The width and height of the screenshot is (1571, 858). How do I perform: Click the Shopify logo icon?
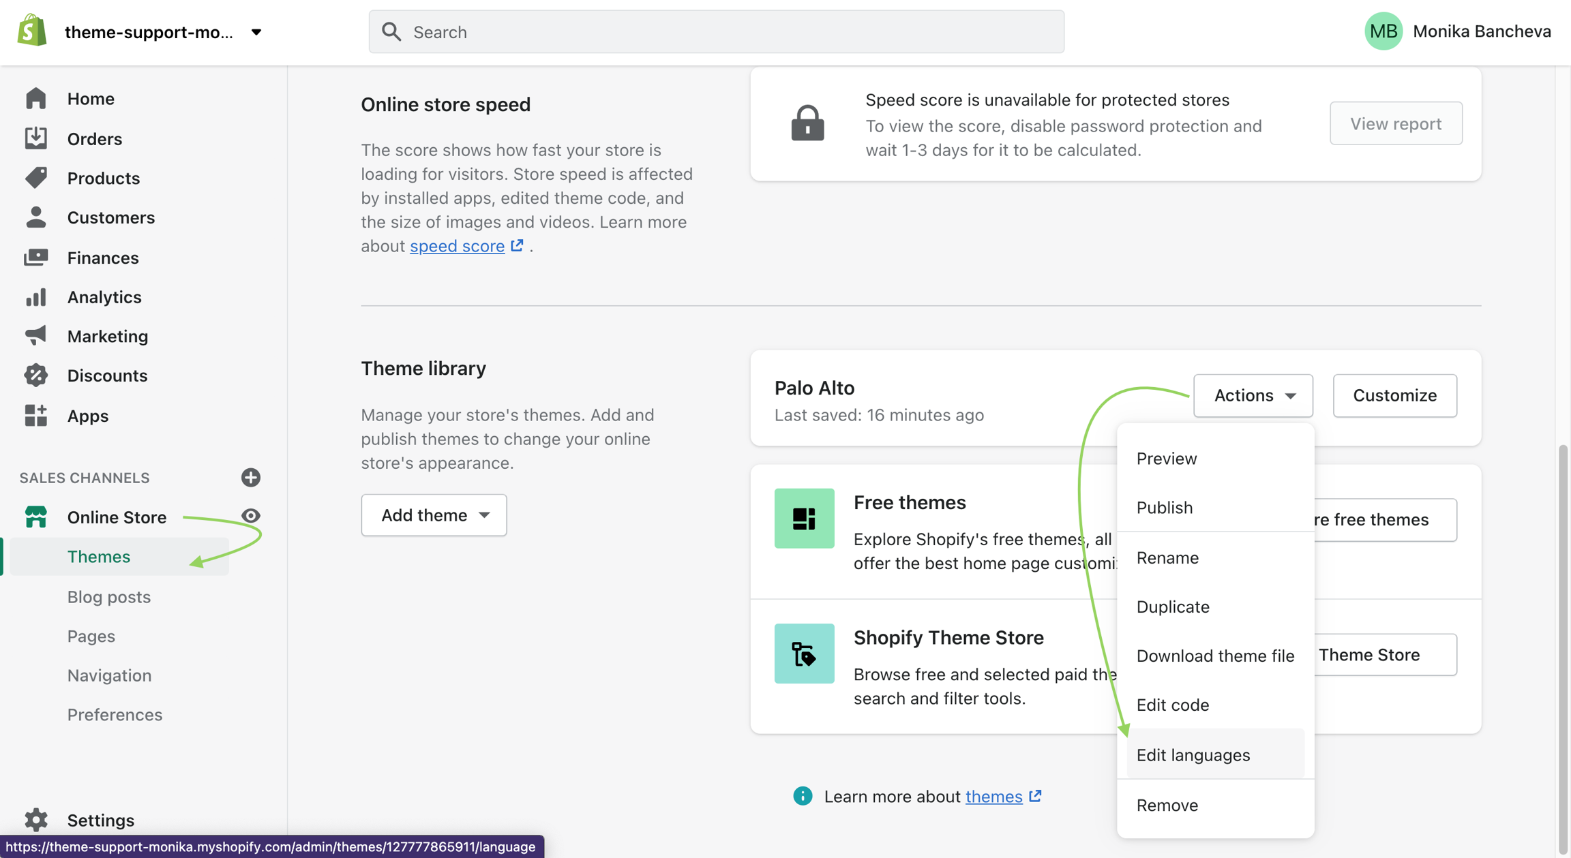click(x=32, y=31)
